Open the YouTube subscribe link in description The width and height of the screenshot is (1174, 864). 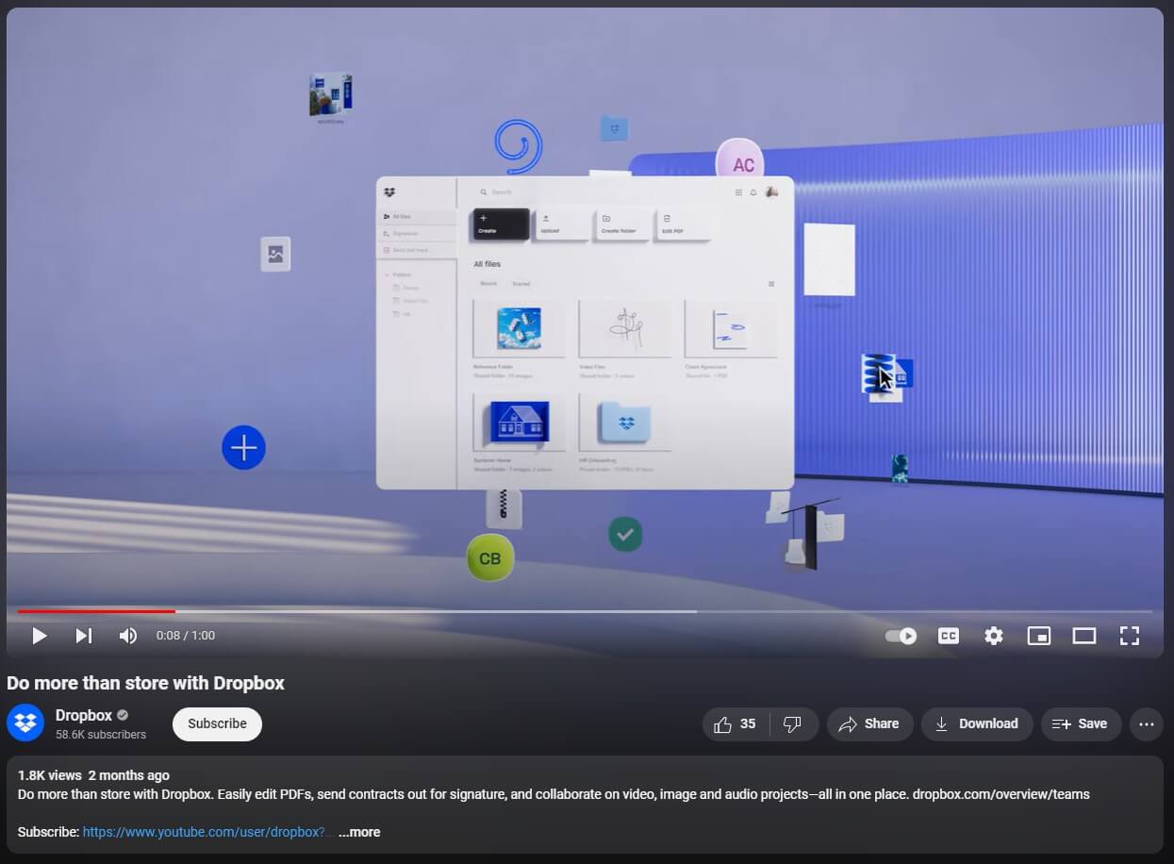[x=204, y=832]
